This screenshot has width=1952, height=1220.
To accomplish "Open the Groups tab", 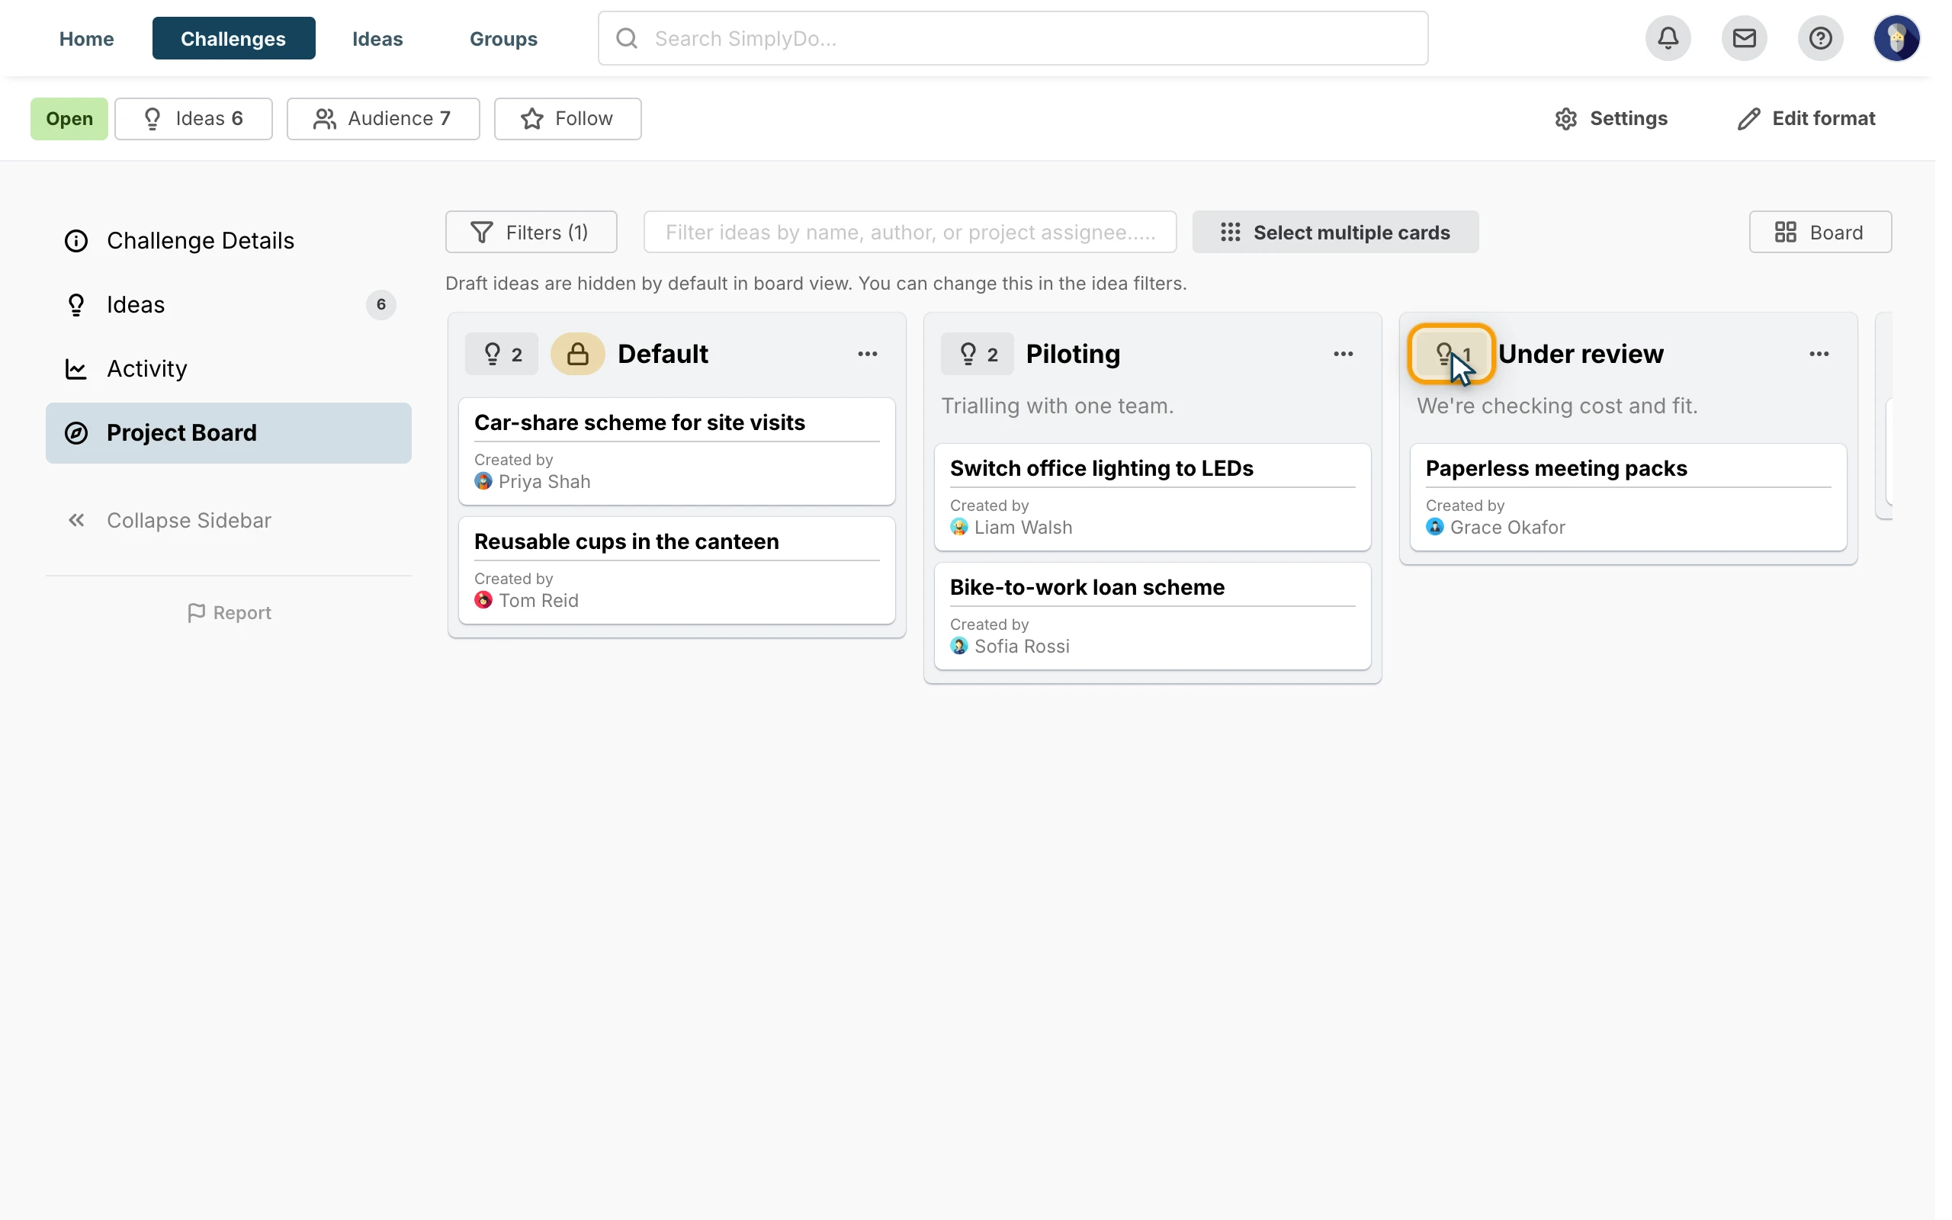I will 503,38.
